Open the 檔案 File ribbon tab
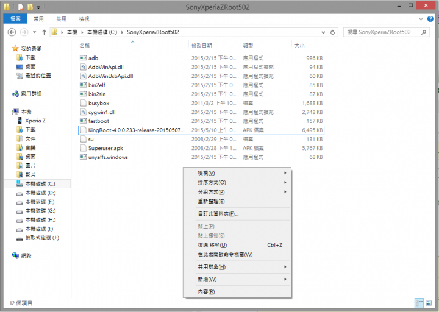Viewport: 439px width, 312px height. (x=15, y=19)
